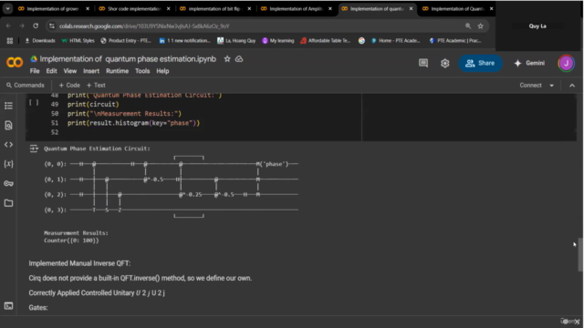Open the code snippets sidebar icon
Viewport: 584px width, 328px height.
click(x=8, y=145)
